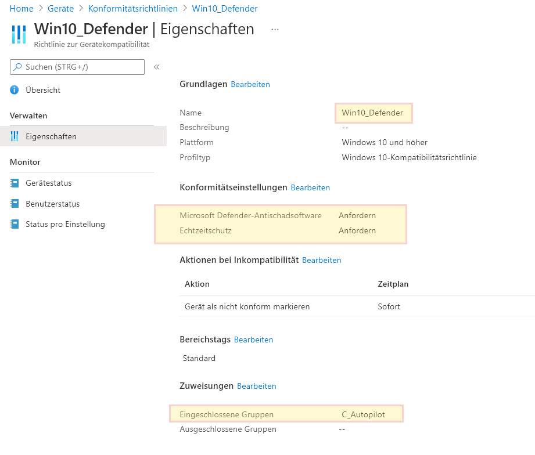Edit Aktionen bei Inkompatibilität settings
The height and width of the screenshot is (455, 535).
322,260
